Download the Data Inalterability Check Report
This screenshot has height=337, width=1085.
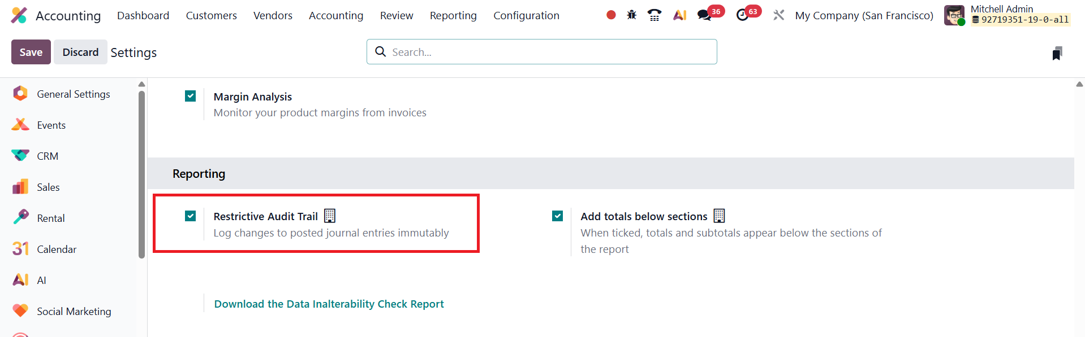(329, 304)
